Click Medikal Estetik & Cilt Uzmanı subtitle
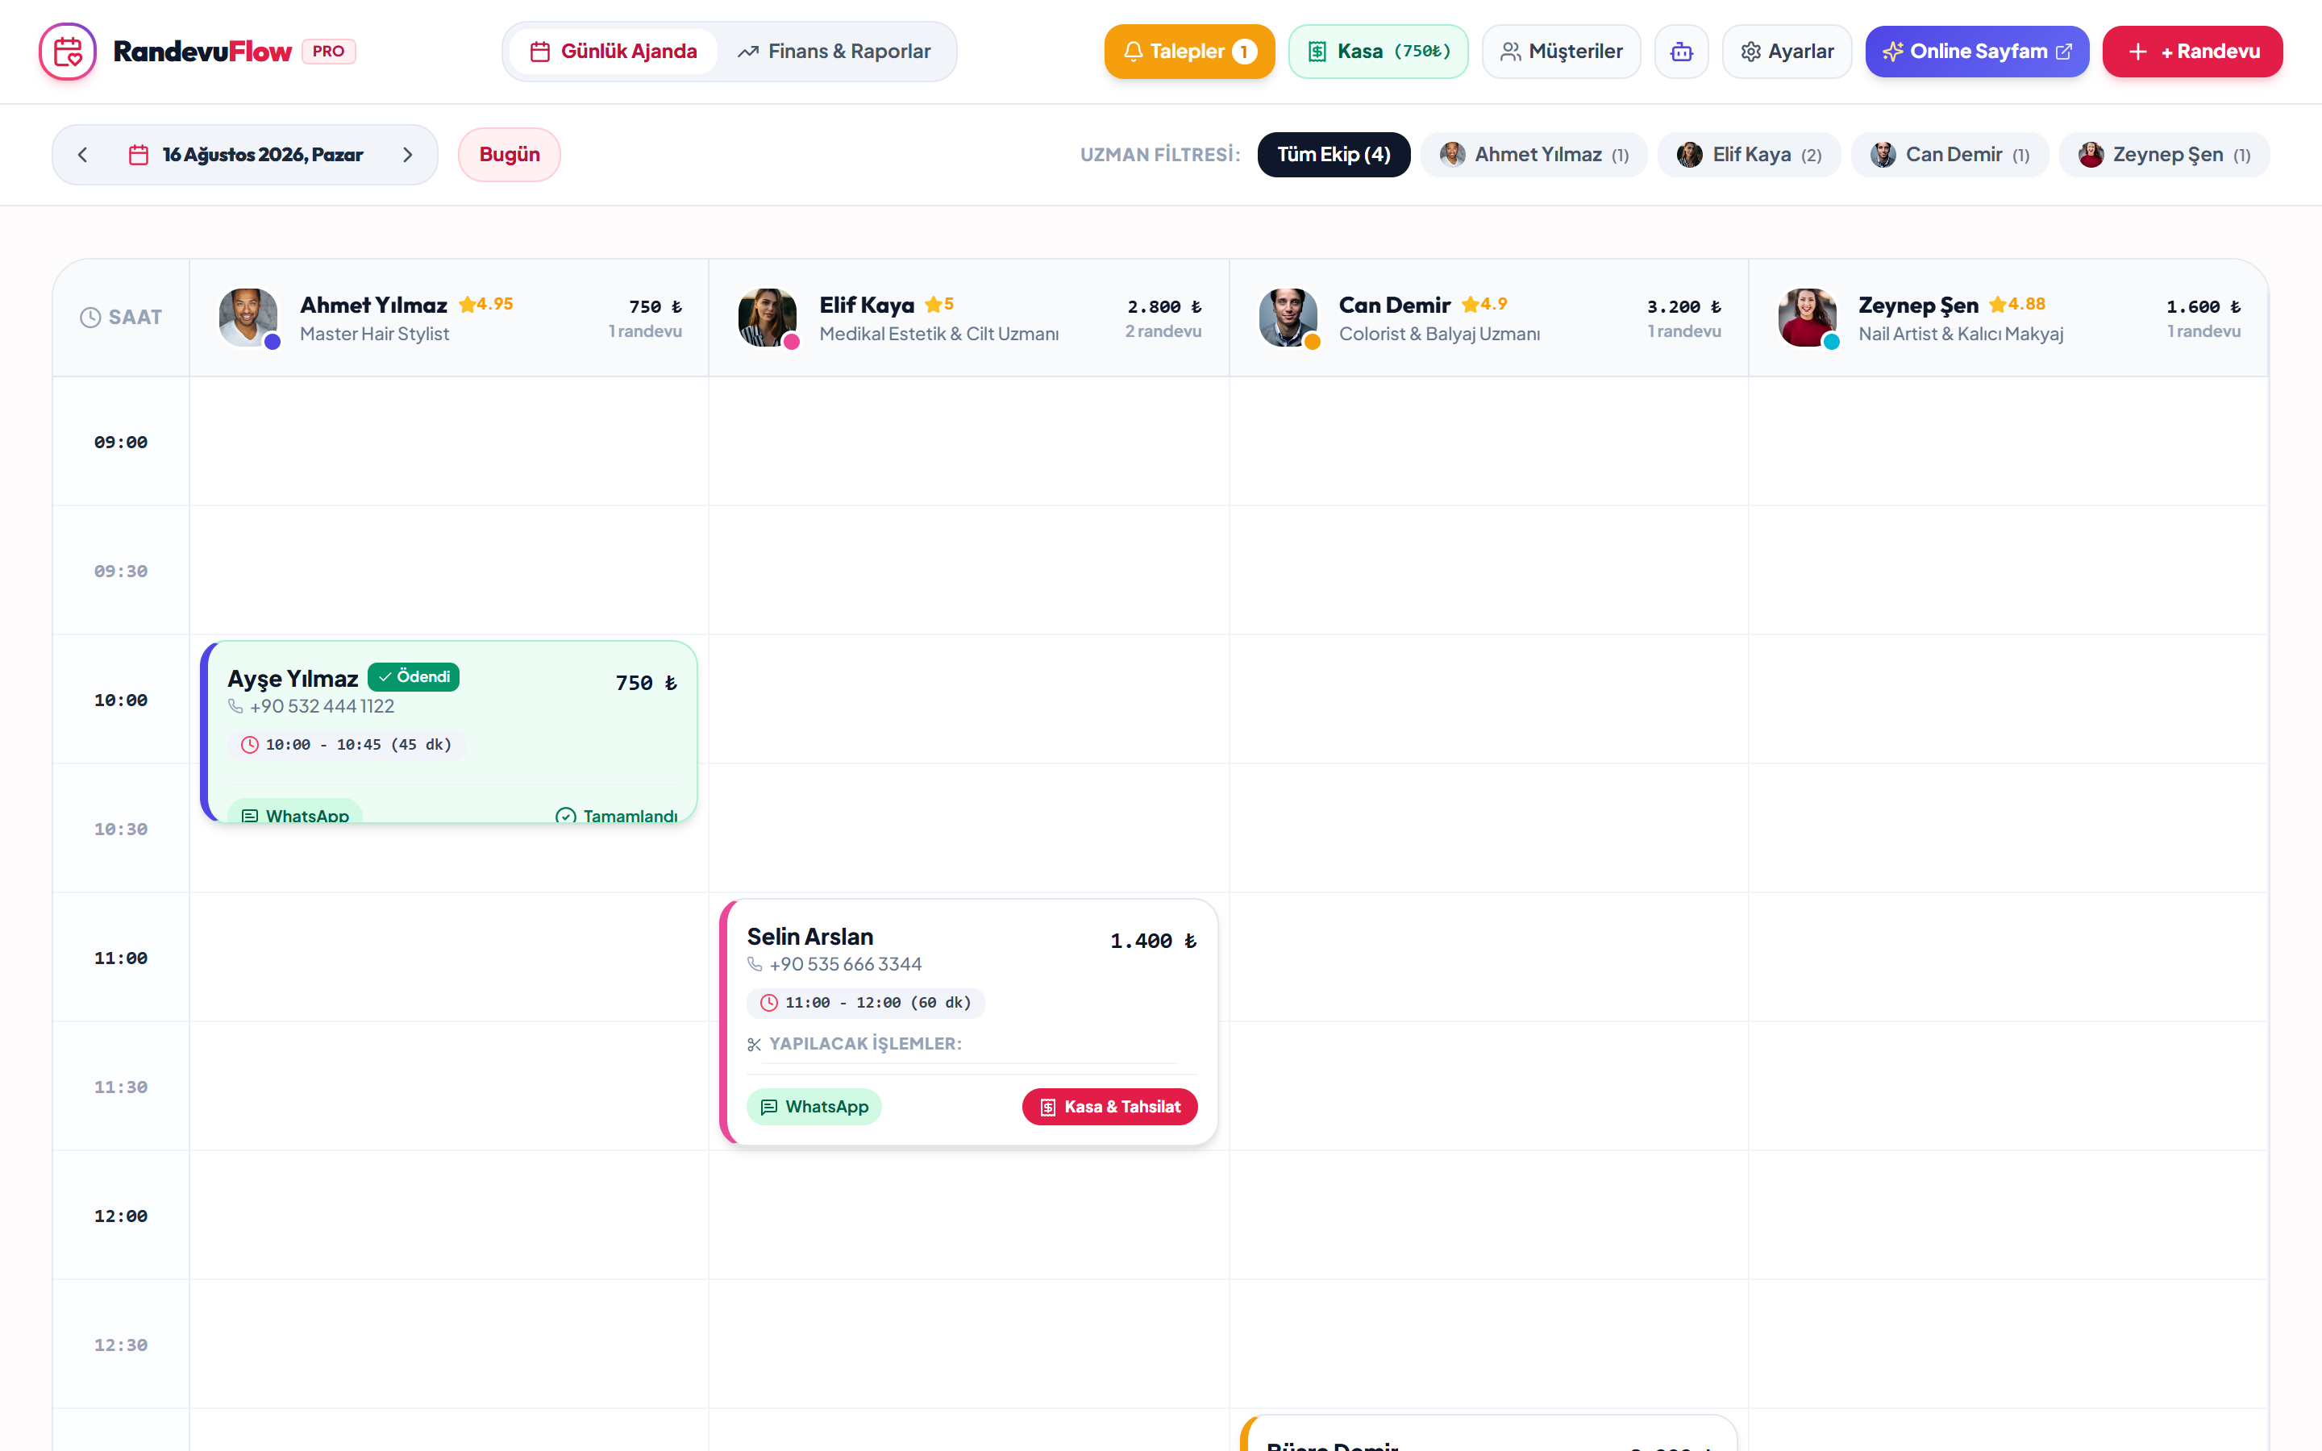The image size is (2322, 1451). tap(939, 334)
